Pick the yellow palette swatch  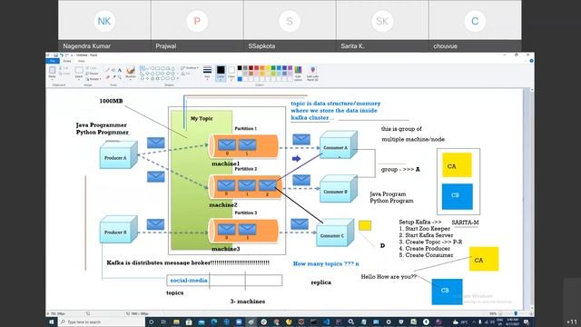coord(268,68)
